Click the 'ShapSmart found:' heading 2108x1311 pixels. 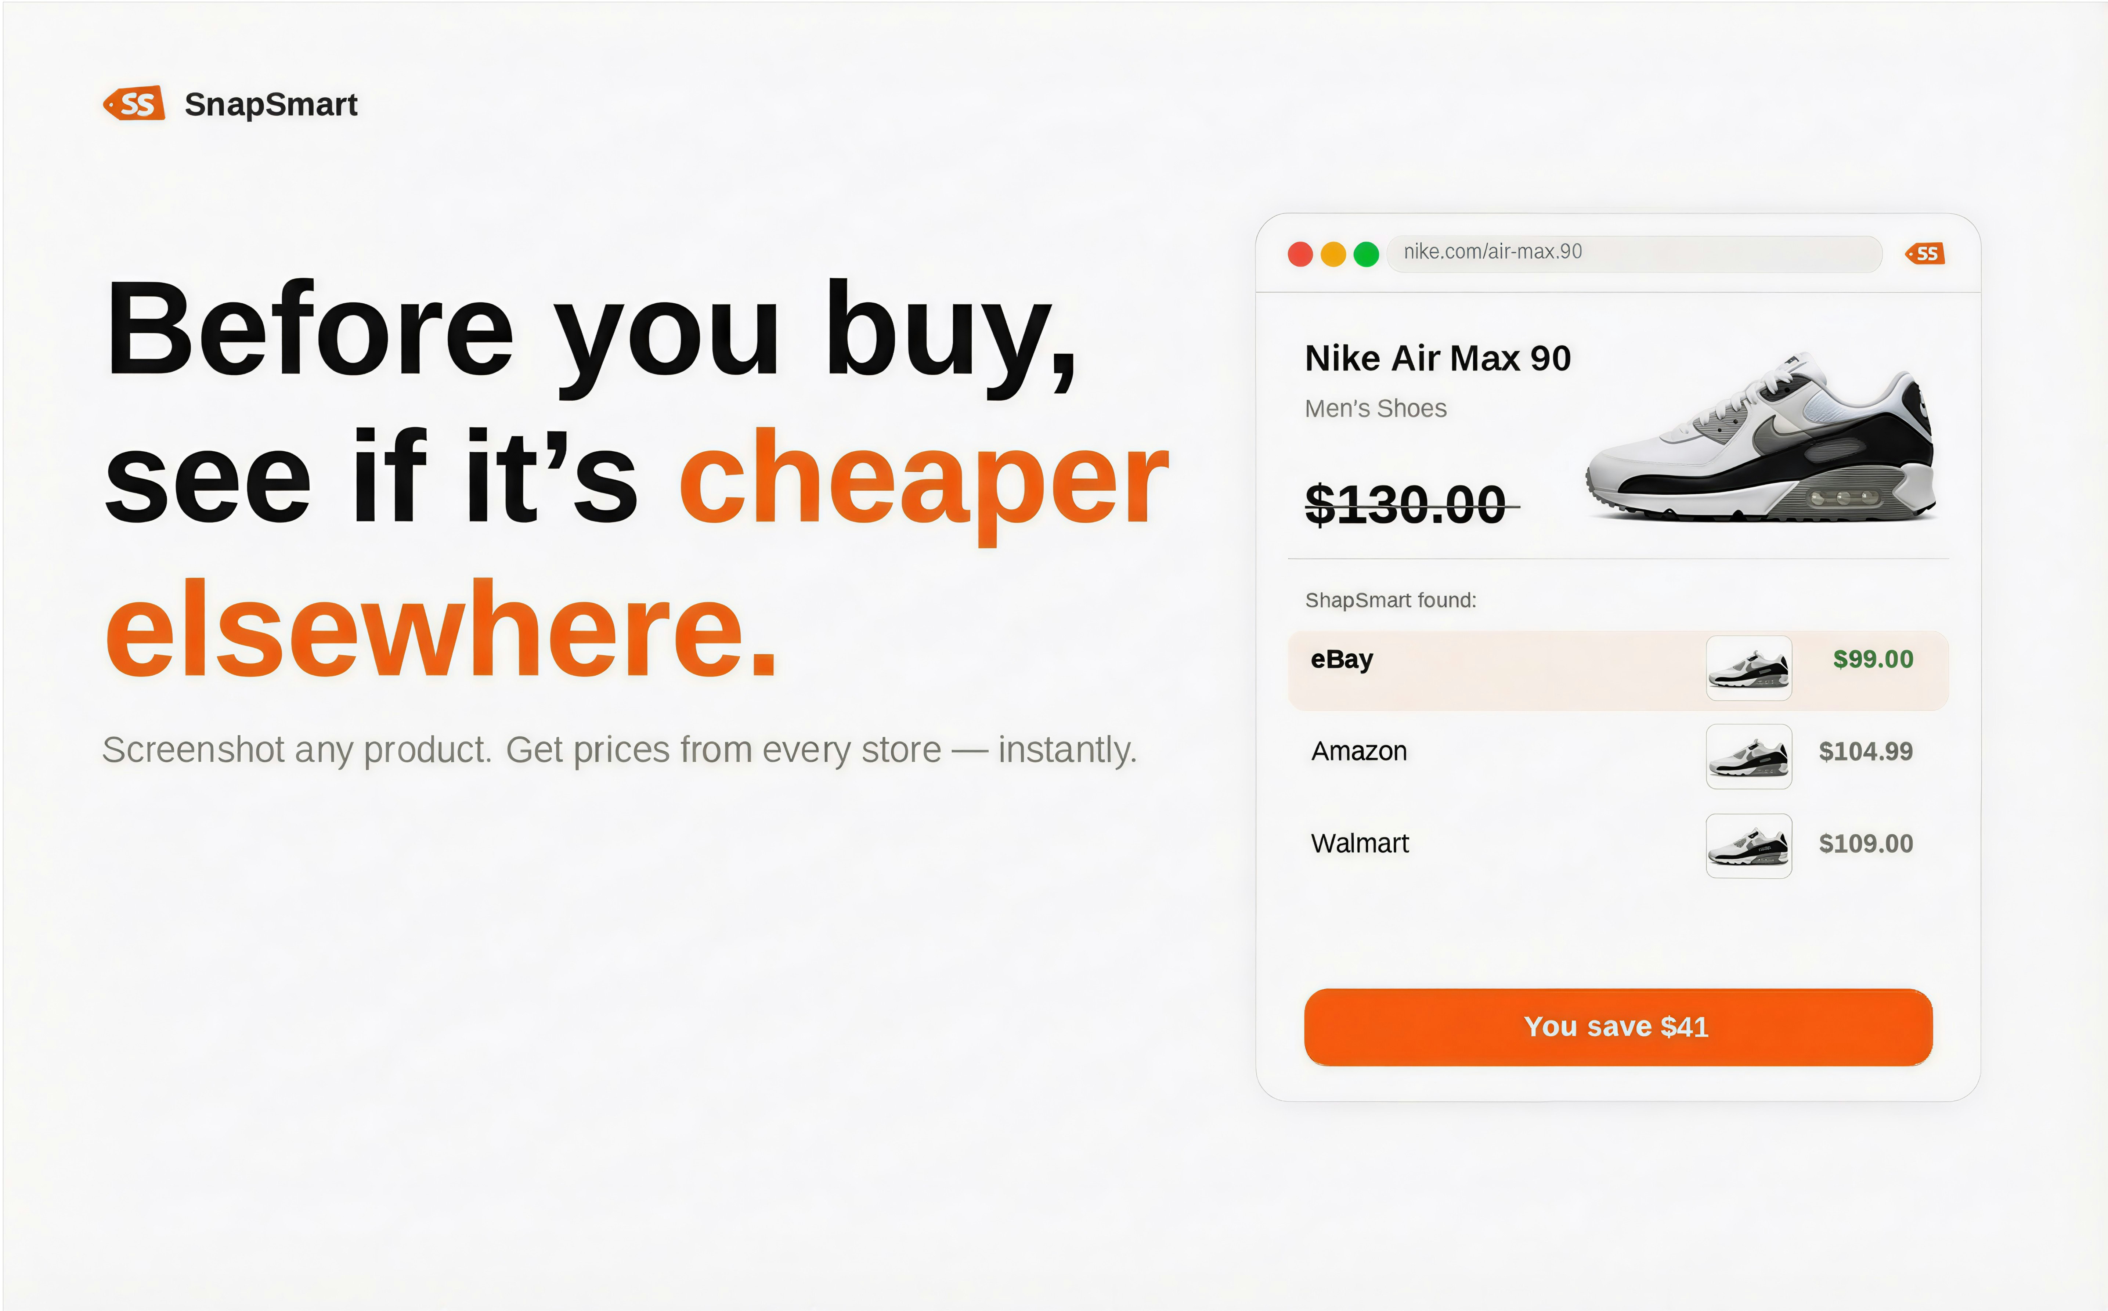click(x=1390, y=600)
